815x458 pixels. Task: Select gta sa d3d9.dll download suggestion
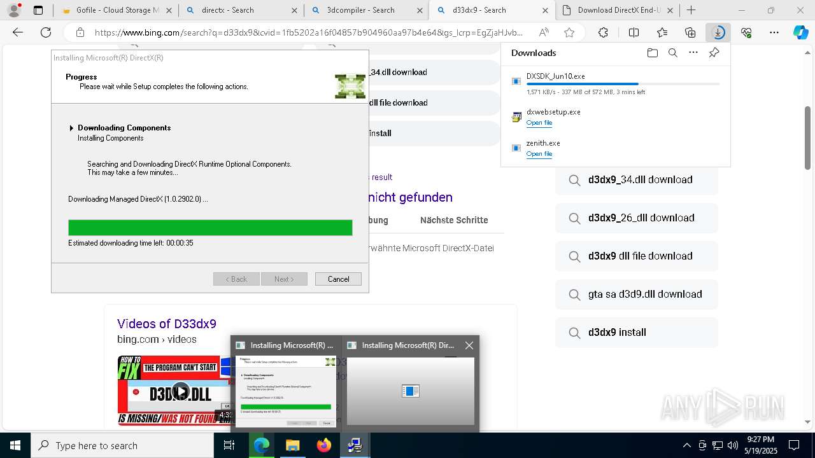click(x=637, y=295)
